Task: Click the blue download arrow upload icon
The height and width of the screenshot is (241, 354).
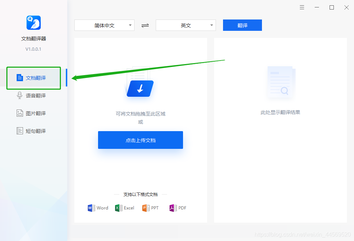Action: (139, 89)
